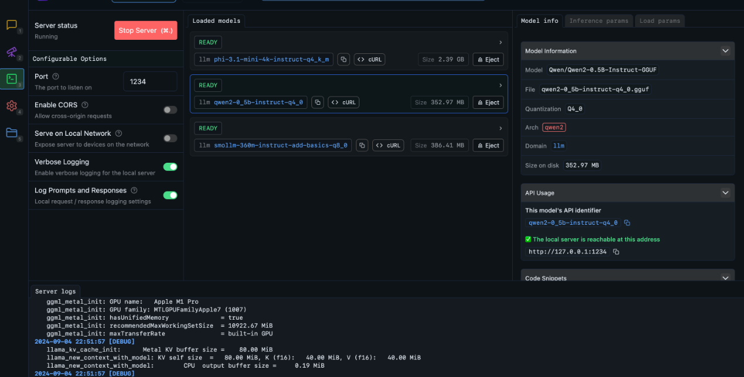Open My Models folder icon in sidebar

pos(12,133)
